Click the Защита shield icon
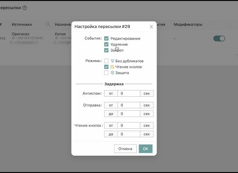Viewport: 238px width, 173px height. 112,73
